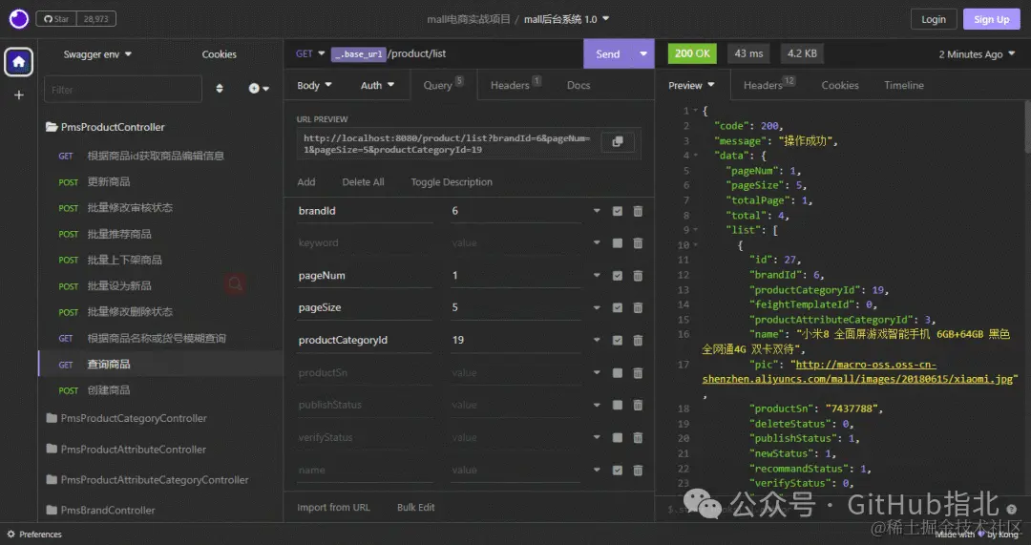Viewport: 1031px width, 545px height.
Task: Delete the pageNum parameter row
Action: pyautogui.click(x=638, y=276)
